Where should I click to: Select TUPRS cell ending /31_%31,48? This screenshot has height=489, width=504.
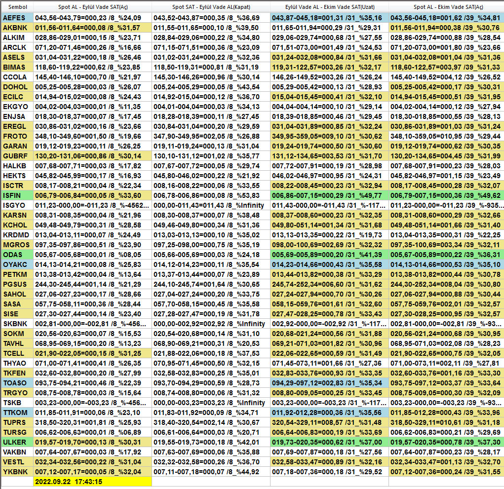point(329,423)
